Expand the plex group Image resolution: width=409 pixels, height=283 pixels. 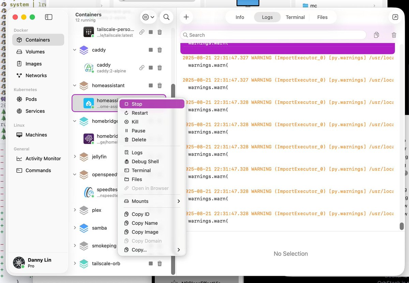pos(75,210)
